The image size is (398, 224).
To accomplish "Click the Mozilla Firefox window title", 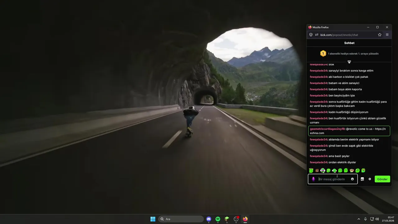I will tap(320, 27).
